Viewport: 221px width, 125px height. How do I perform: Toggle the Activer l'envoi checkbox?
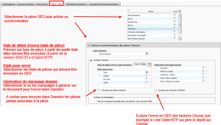click(x=91, y=60)
